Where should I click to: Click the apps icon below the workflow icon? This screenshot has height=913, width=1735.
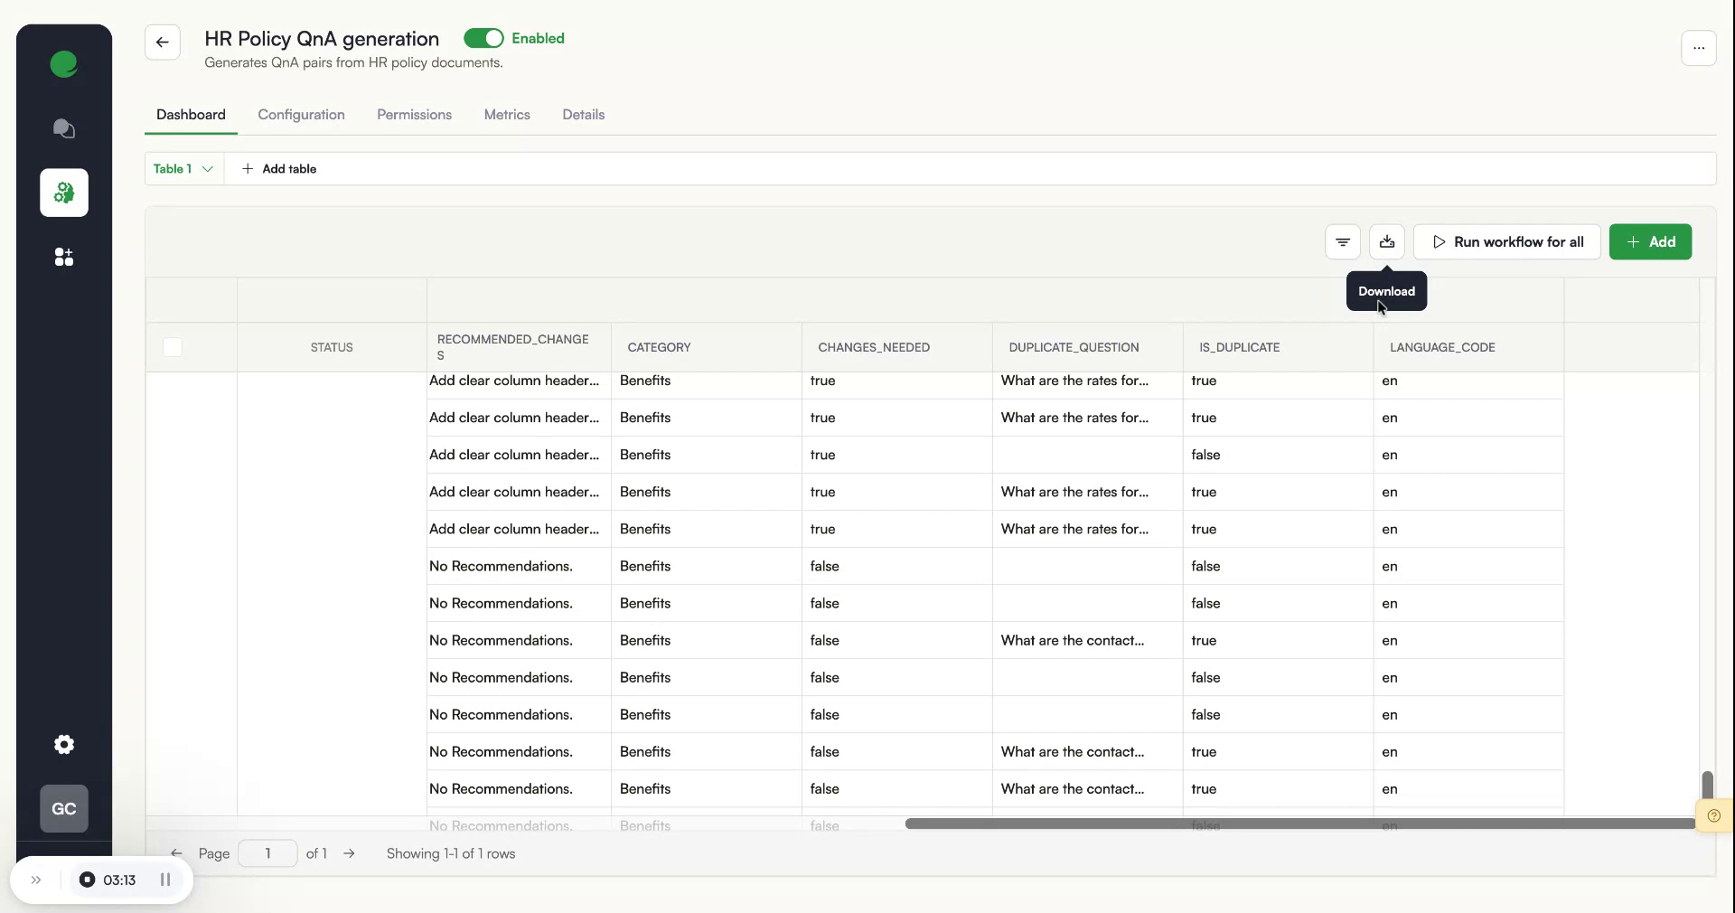[x=63, y=257]
